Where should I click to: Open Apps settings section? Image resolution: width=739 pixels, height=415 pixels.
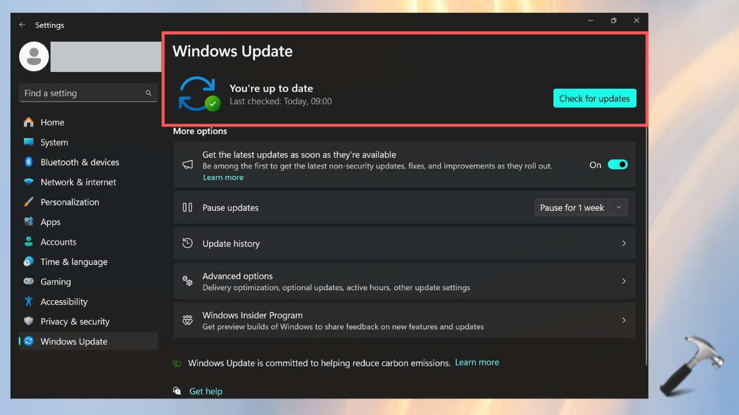pyautogui.click(x=89, y=222)
